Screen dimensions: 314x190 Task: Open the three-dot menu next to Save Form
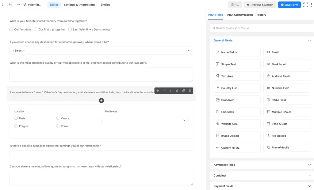click(x=312, y=5)
